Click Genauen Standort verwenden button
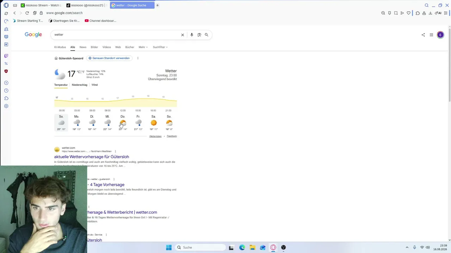451x253 pixels. tap(109, 58)
